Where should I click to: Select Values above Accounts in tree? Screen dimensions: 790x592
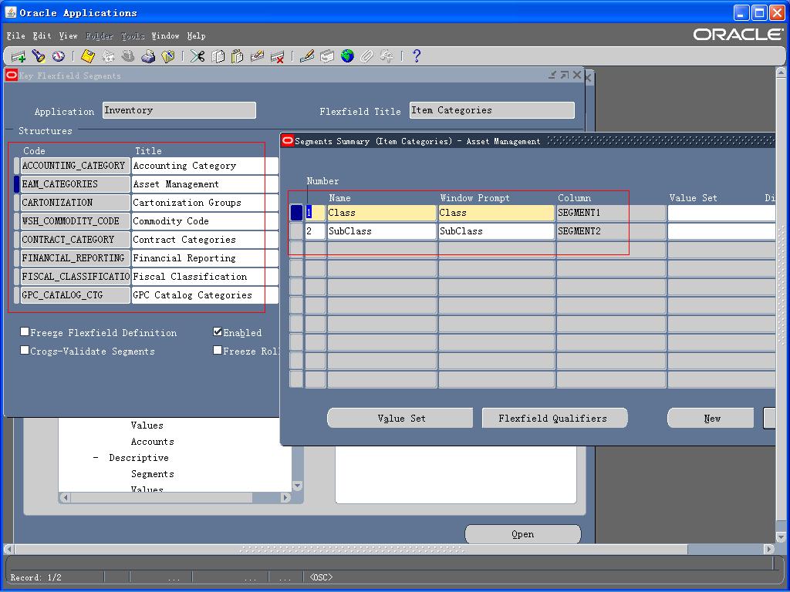click(147, 425)
